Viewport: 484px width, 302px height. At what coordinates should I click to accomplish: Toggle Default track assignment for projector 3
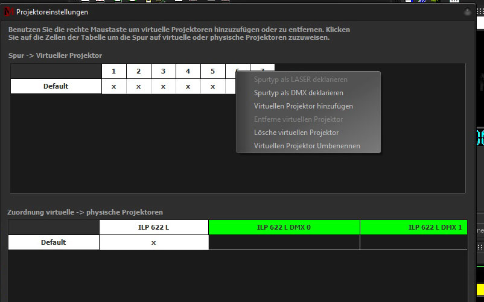pos(163,86)
